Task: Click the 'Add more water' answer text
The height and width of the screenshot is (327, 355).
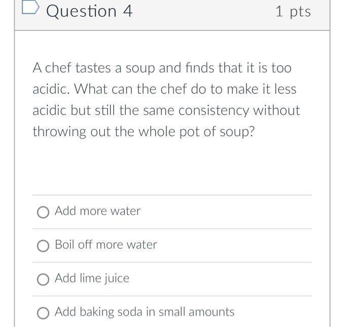Action: click(x=97, y=211)
